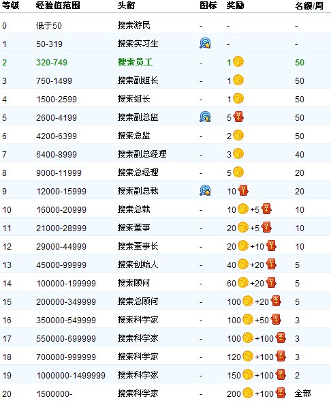
Task: Click the 经验值范围 column header
Action: point(58,5)
